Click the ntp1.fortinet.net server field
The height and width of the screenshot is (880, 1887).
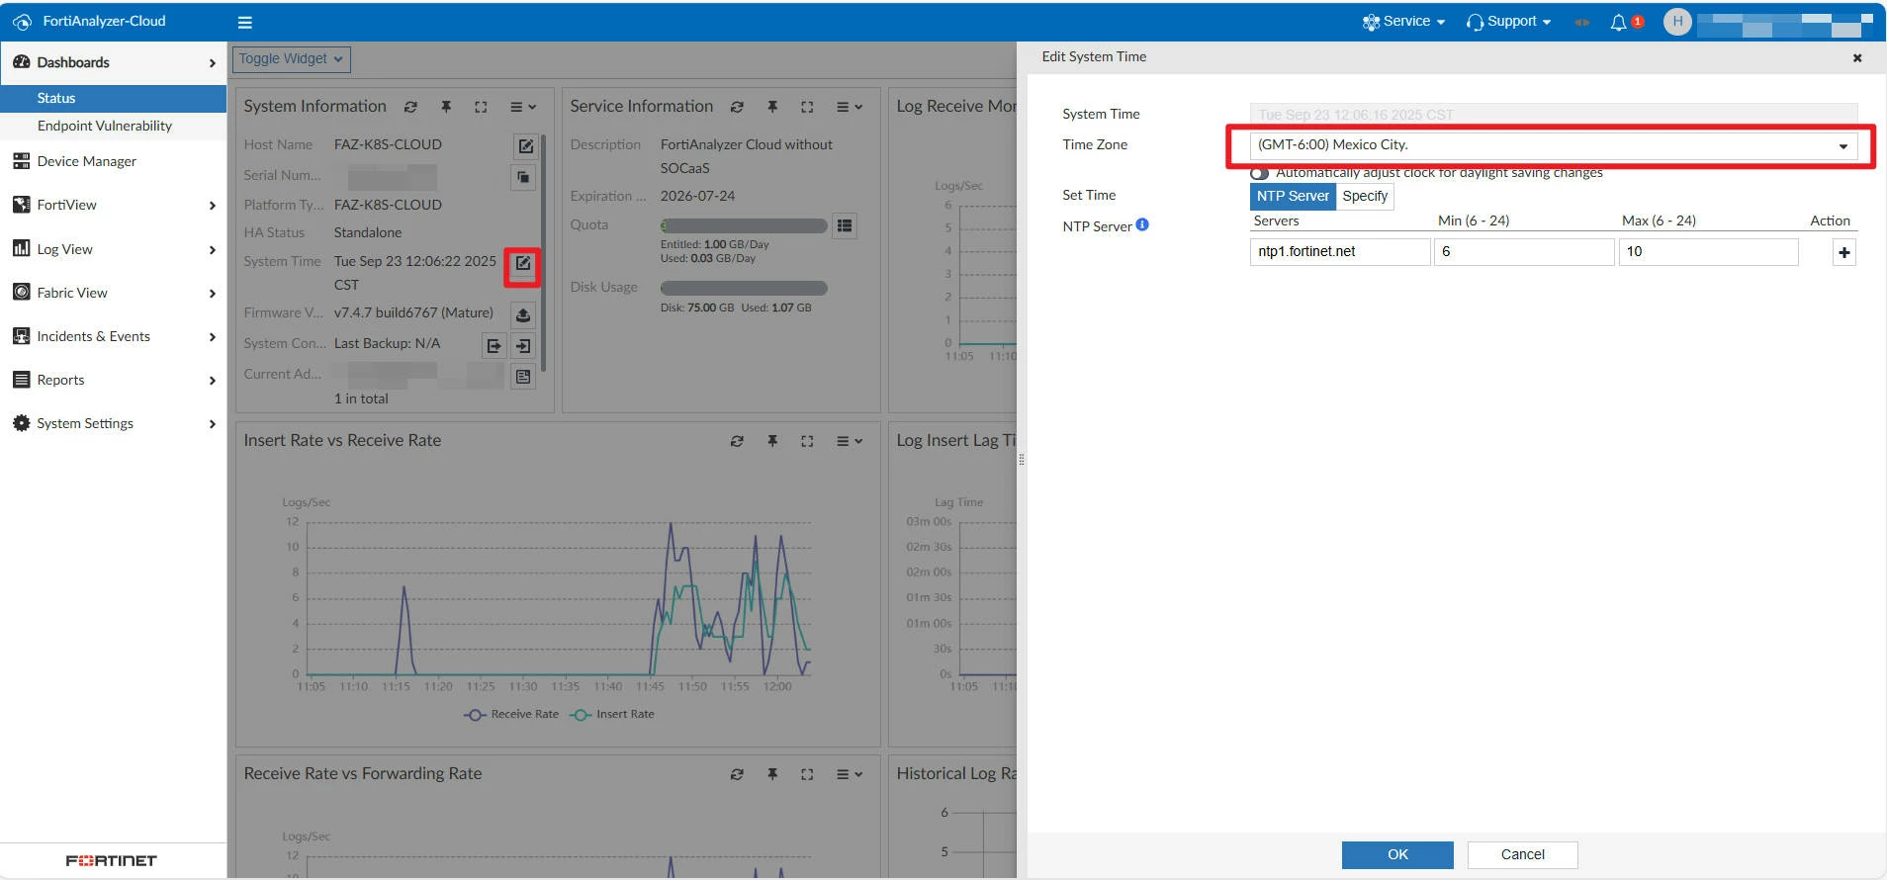click(x=1340, y=252)
